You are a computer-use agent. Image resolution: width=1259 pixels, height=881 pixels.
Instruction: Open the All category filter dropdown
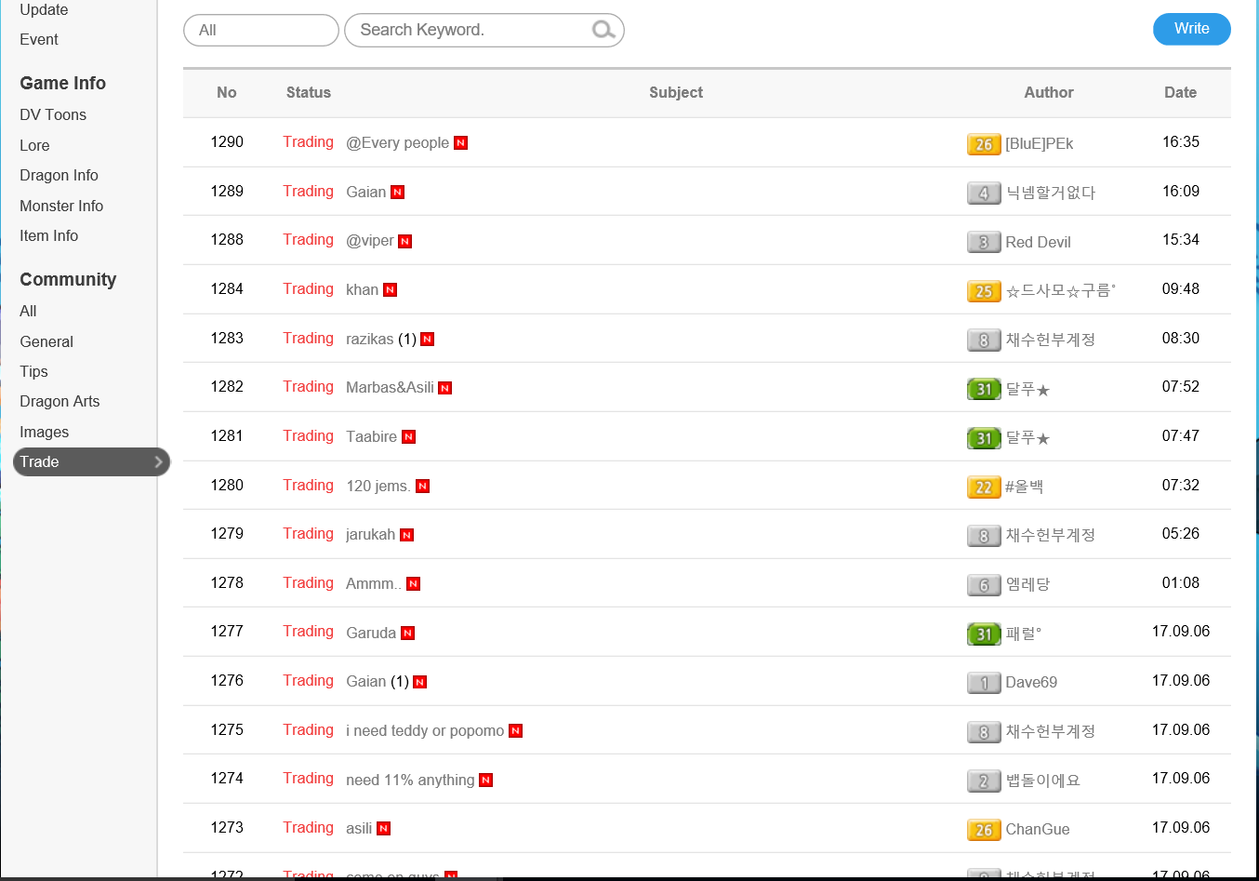pos(261,30)
